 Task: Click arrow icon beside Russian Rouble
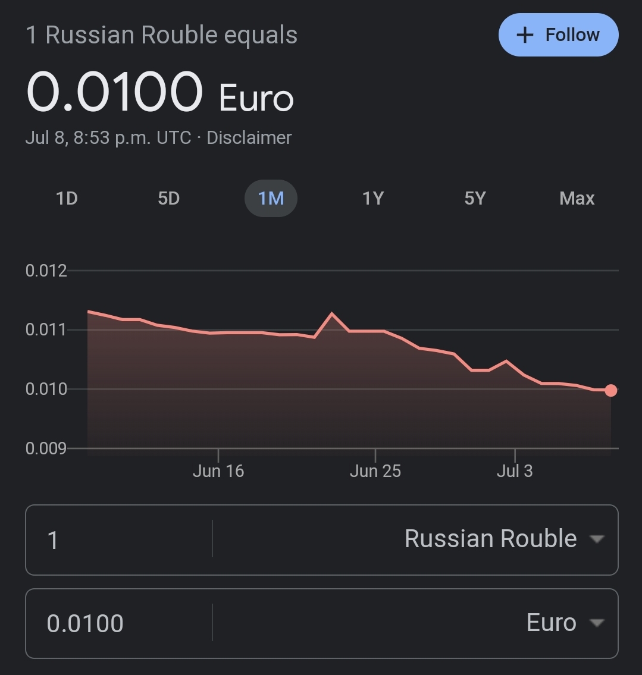[x=597, y=539]
